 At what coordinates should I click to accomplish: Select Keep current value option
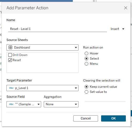click(x=86, y=87)
